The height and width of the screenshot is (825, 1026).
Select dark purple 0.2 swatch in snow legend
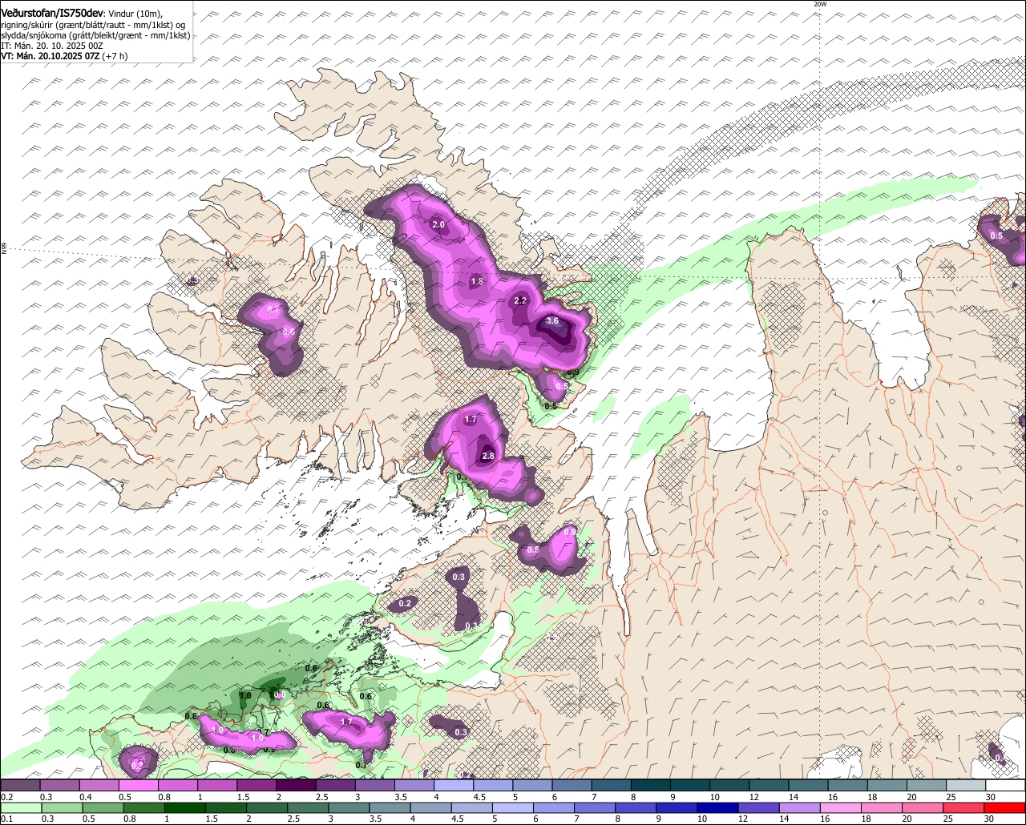20,785
